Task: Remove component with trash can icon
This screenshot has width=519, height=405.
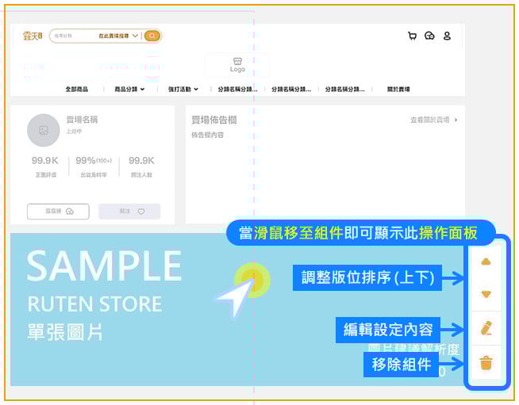Action: [x=486, y=363]
